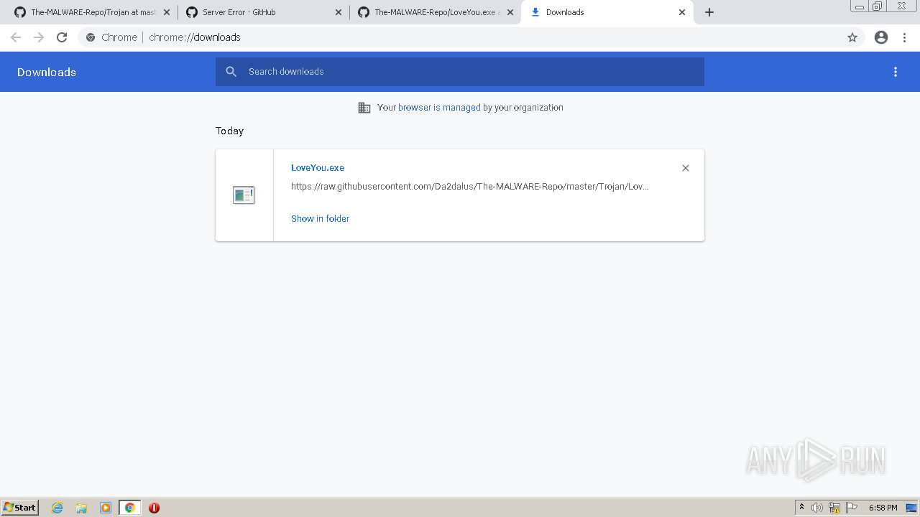Open Windows Explorer folder from taskbar
The width and height of the screenshot is (920, 517).
click(x=81, y=508)
